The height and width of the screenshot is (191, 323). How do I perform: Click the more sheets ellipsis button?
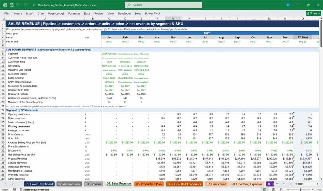click(277, 184)
